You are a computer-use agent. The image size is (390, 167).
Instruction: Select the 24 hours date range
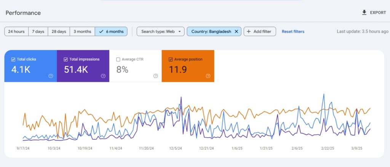coord(16,32)
